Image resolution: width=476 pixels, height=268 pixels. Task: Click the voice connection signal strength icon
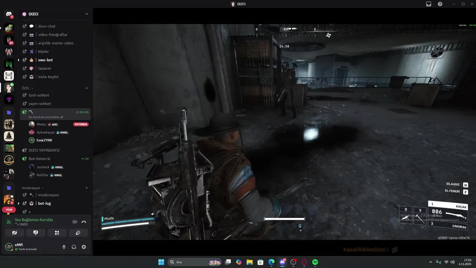pos(9,222)
